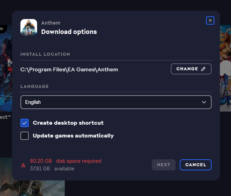Uncheck Create desktop shortcut checkbox

click(x=25, y=123)
